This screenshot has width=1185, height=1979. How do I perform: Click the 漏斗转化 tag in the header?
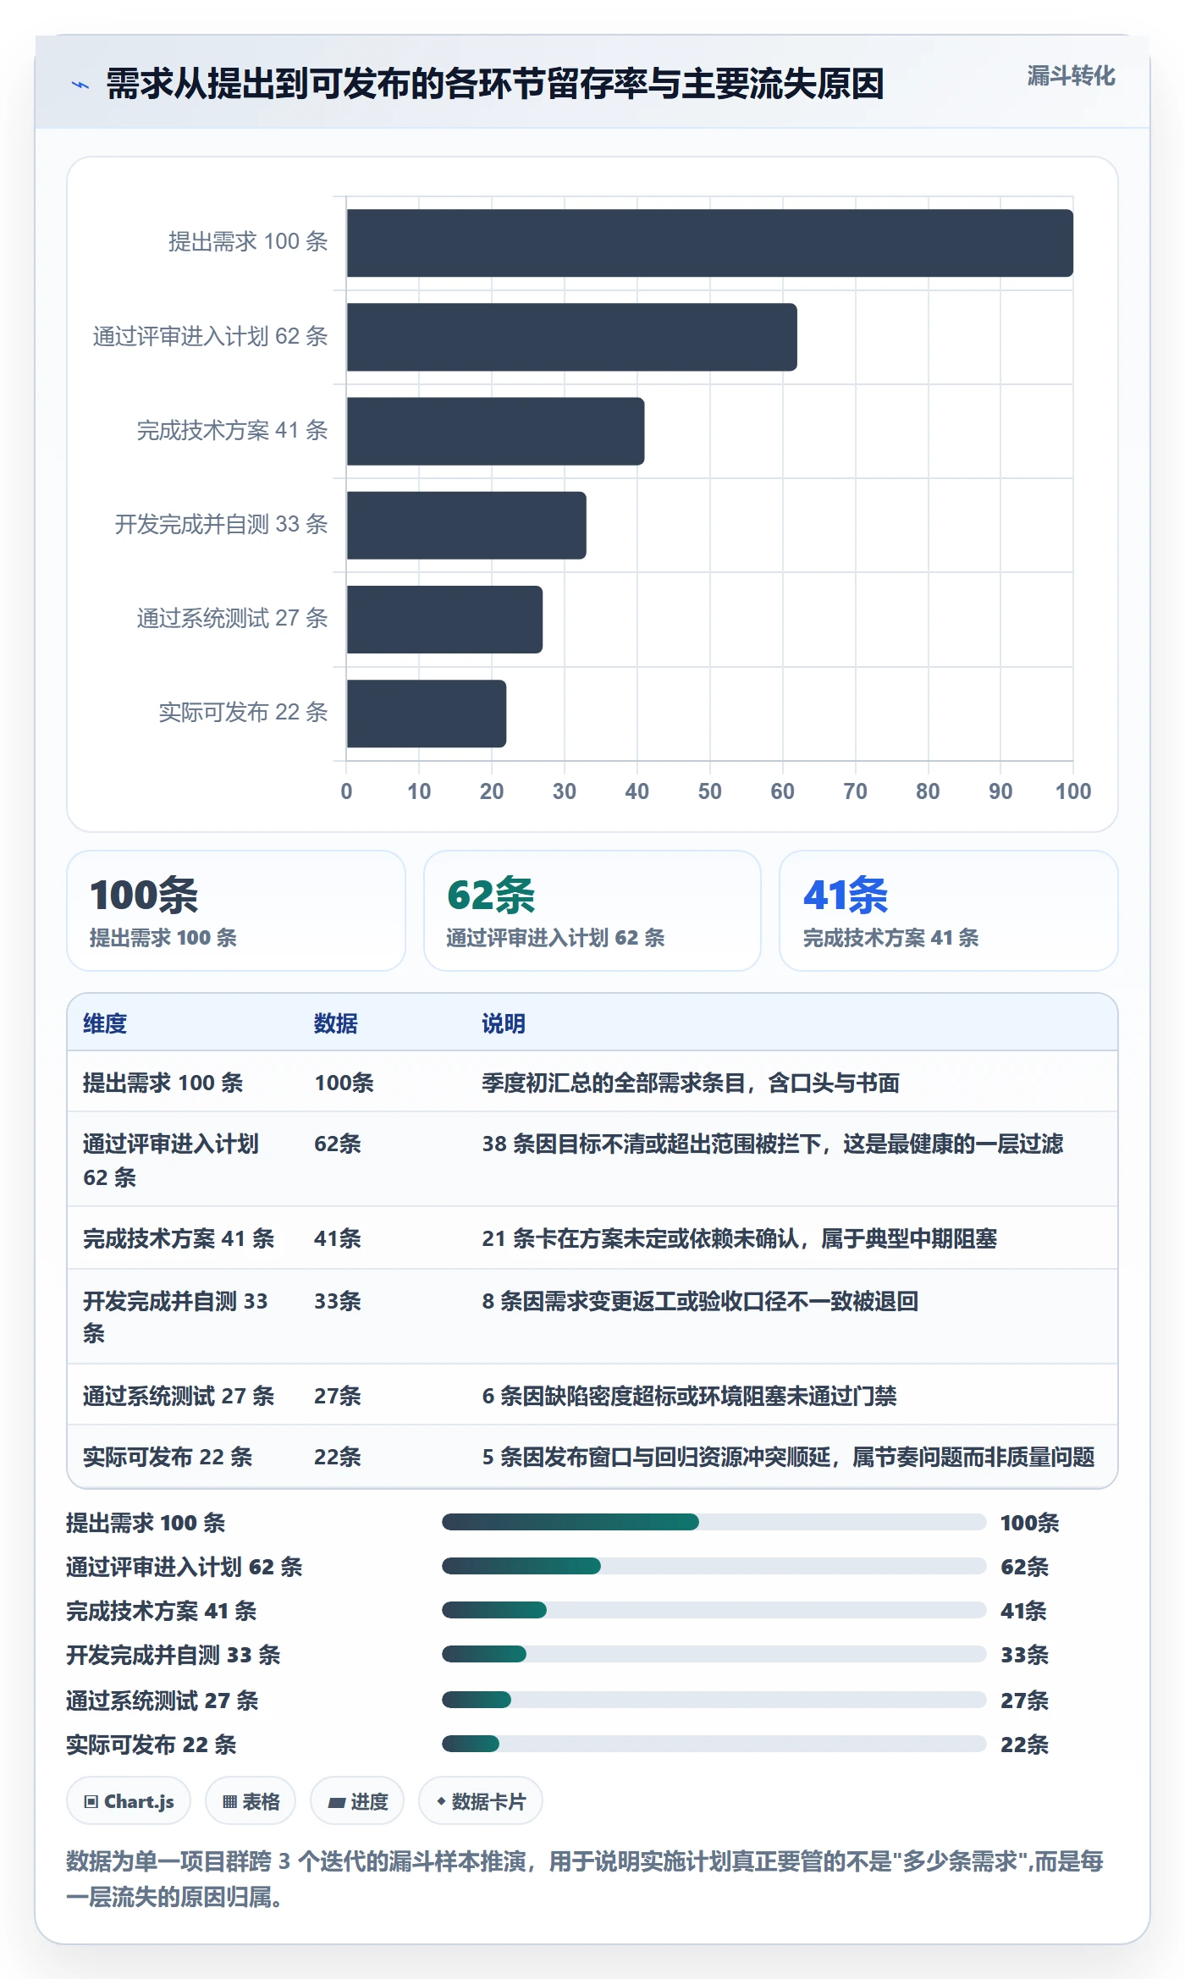(x=1071, y=76)
